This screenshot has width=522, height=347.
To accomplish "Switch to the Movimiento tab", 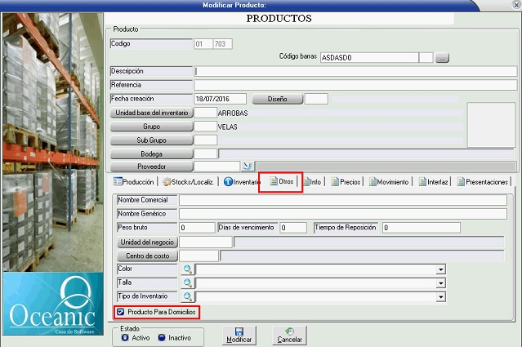I will coord(389,182).
